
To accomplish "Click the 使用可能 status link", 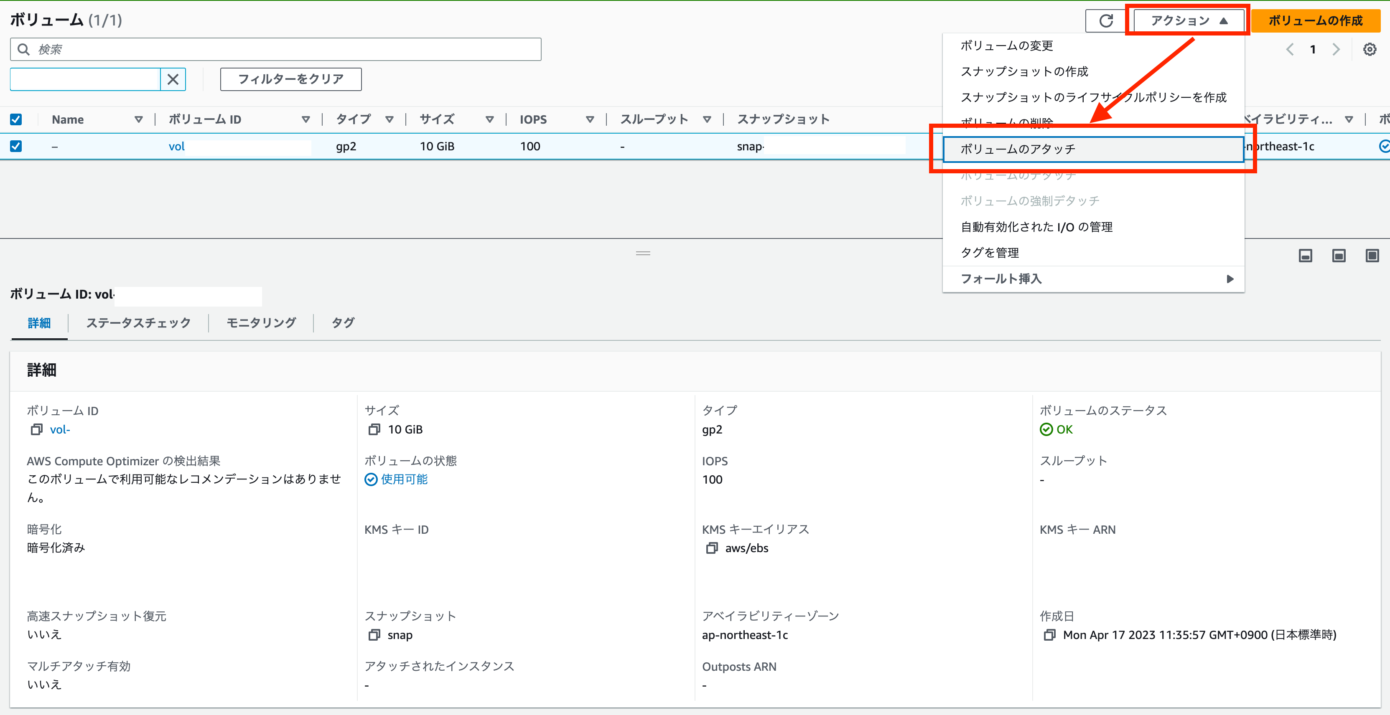I will (x=404, y=479).
